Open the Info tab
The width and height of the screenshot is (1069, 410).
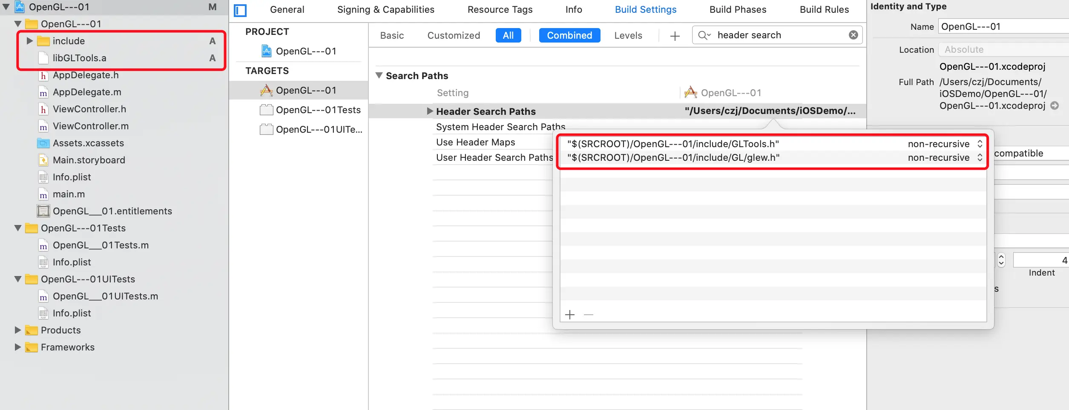click(x=574, y=10)
